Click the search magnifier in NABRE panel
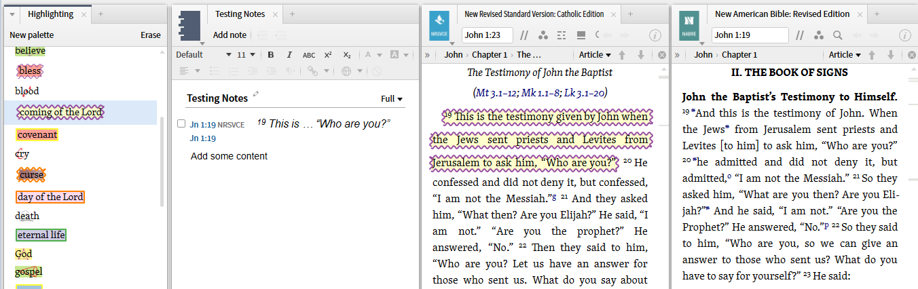This screenshot has height=289, width=918. 838,35
